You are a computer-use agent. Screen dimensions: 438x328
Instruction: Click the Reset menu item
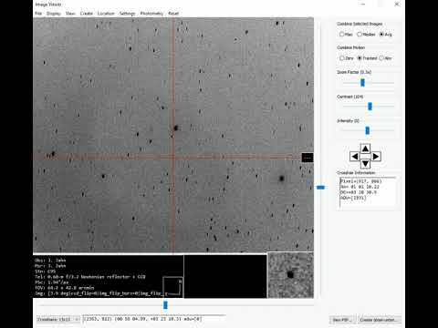point(173,14)
